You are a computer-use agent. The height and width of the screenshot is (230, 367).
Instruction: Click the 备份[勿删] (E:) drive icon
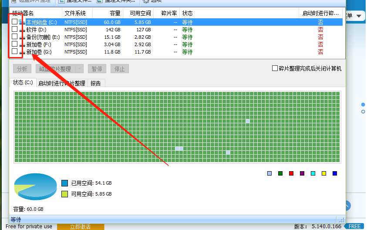click(22, 37)
